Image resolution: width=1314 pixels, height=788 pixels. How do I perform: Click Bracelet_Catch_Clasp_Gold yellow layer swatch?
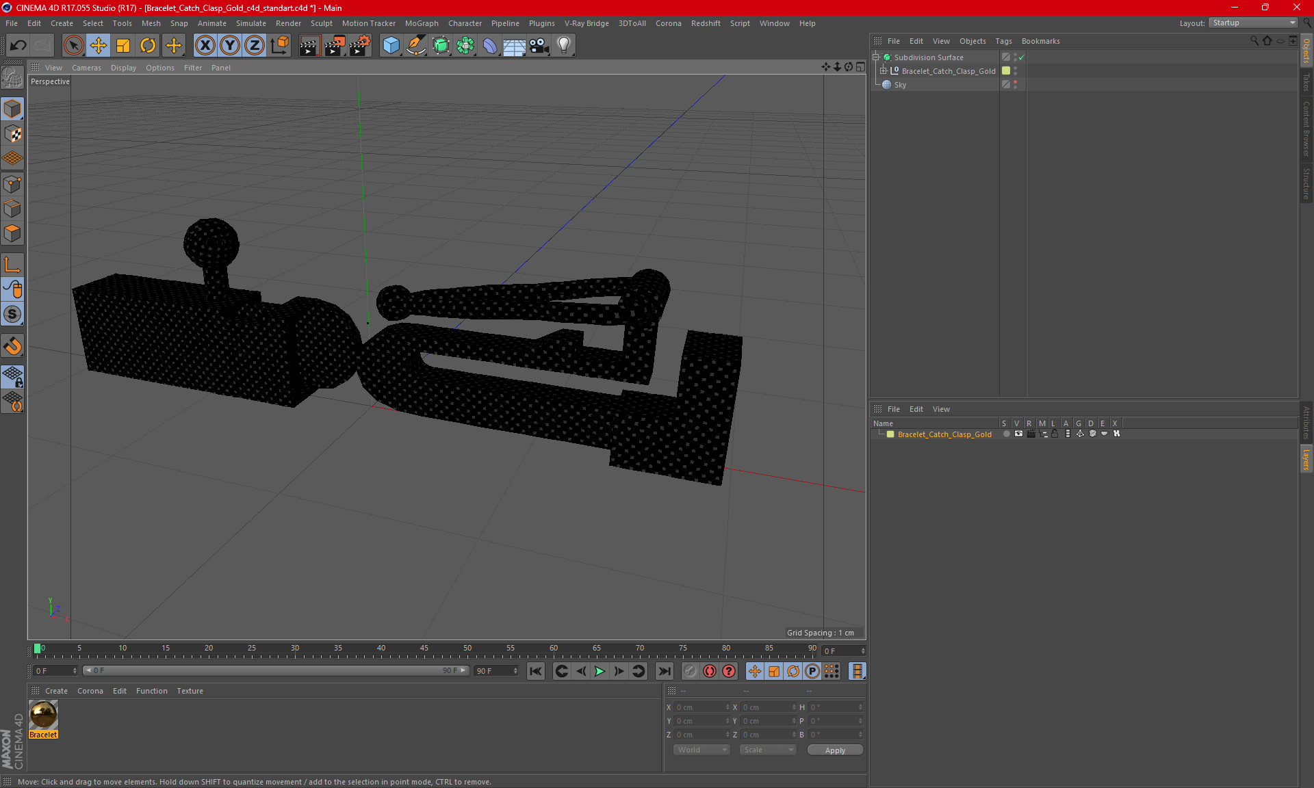(1006, 70)
